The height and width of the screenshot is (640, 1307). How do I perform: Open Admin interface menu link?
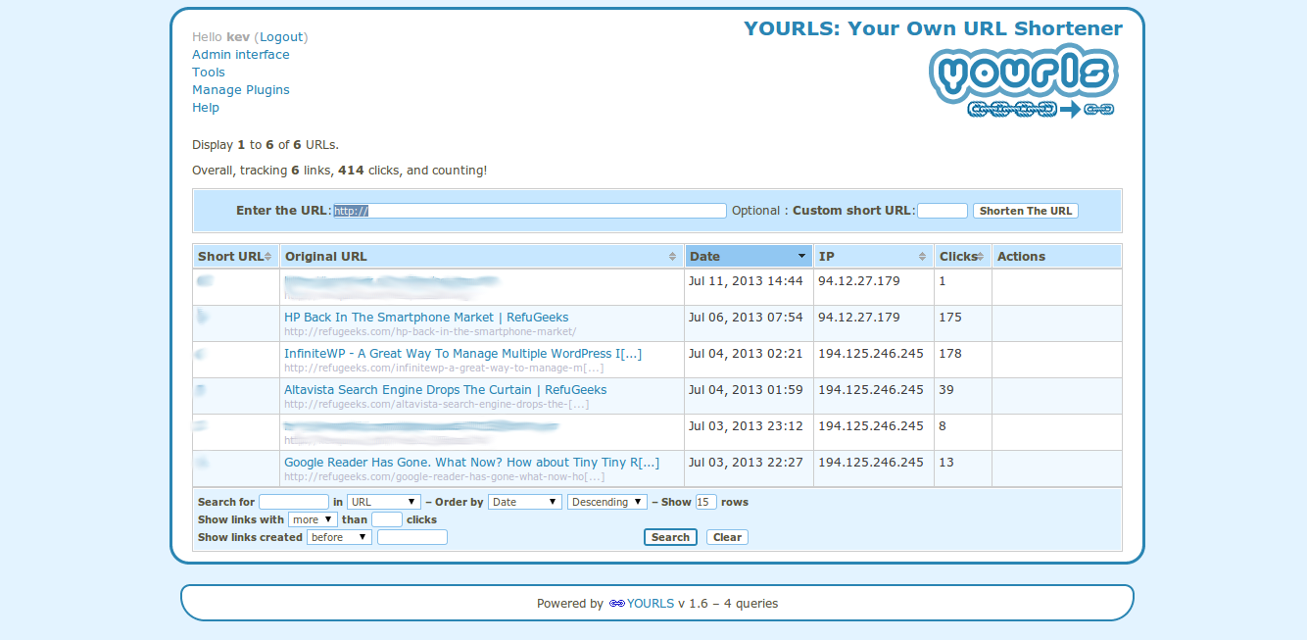click(x=241, y=55)
